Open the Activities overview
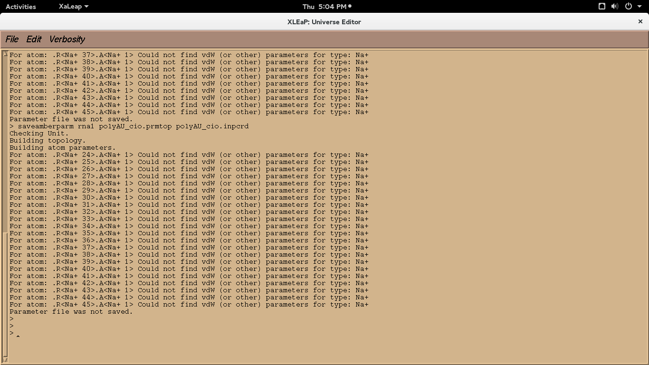This screenshot has width=649, height=365. click(20, 7)
